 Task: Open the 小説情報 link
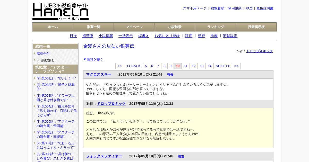[106, 36]
